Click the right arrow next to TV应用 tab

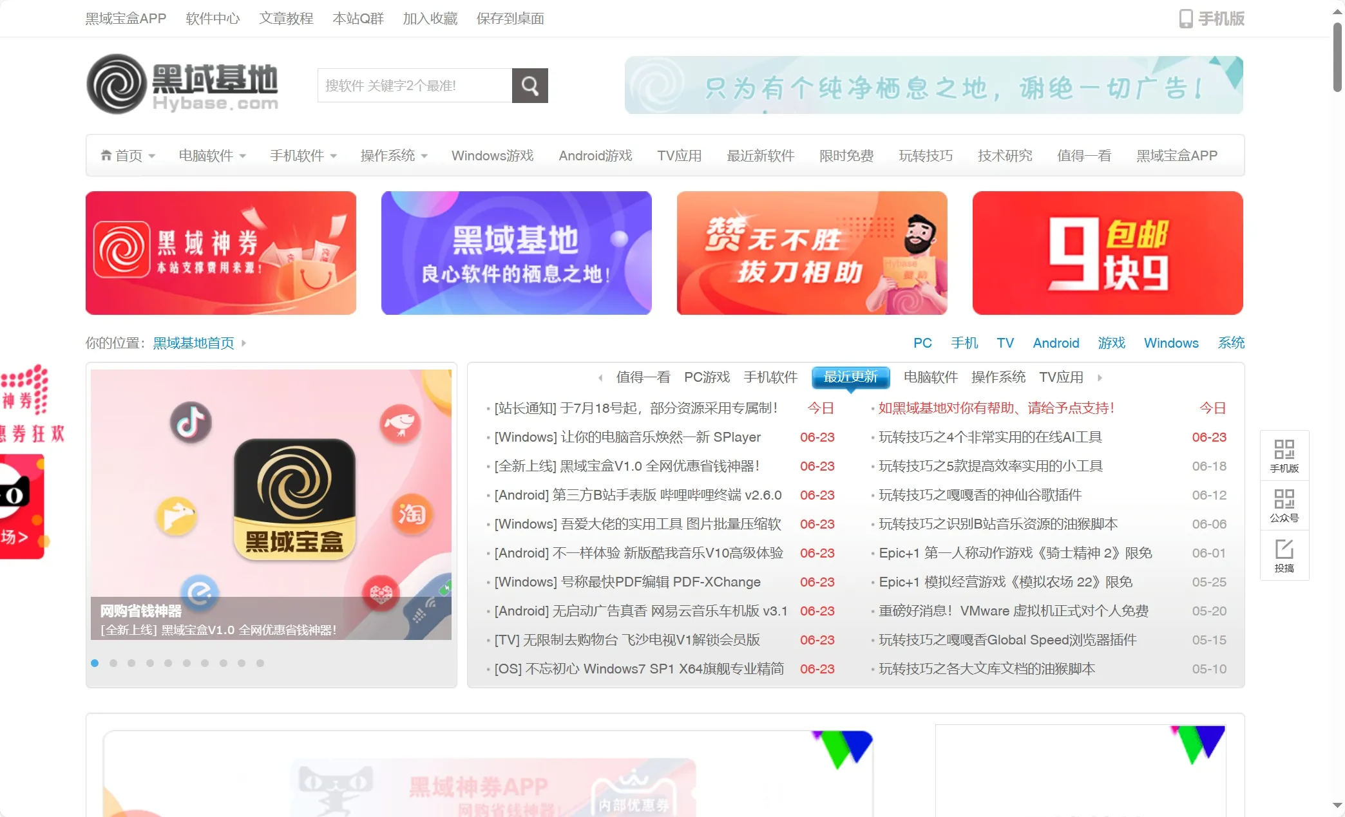tap(1100, 378)
